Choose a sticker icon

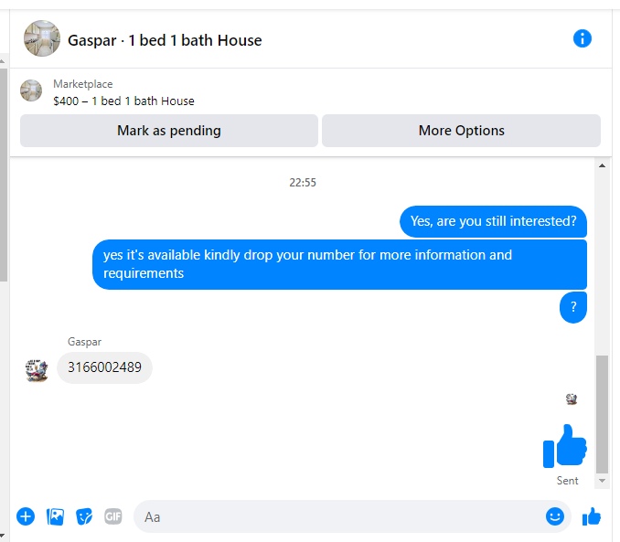[x=84, y=516]
